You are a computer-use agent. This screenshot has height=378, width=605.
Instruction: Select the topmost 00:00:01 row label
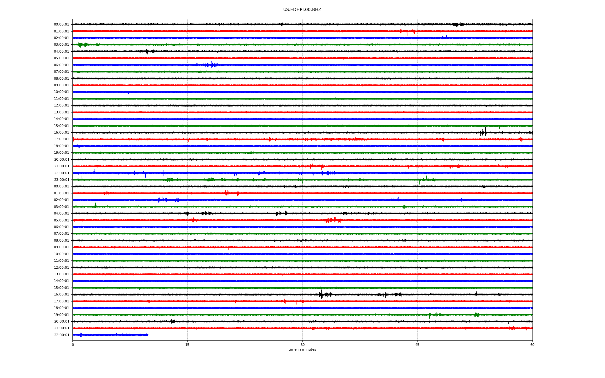point(61,25)
